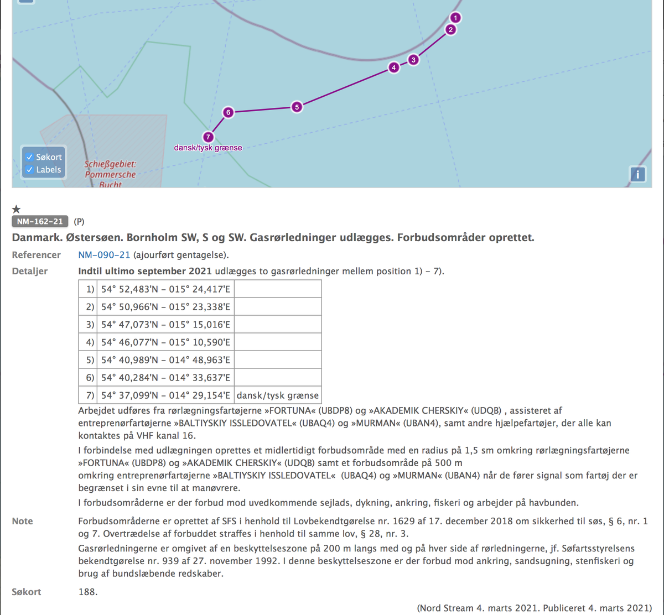The image size is (664, 615).
Task: Click position 3 coordinates 54° 47,073'N
Action: 165,325
